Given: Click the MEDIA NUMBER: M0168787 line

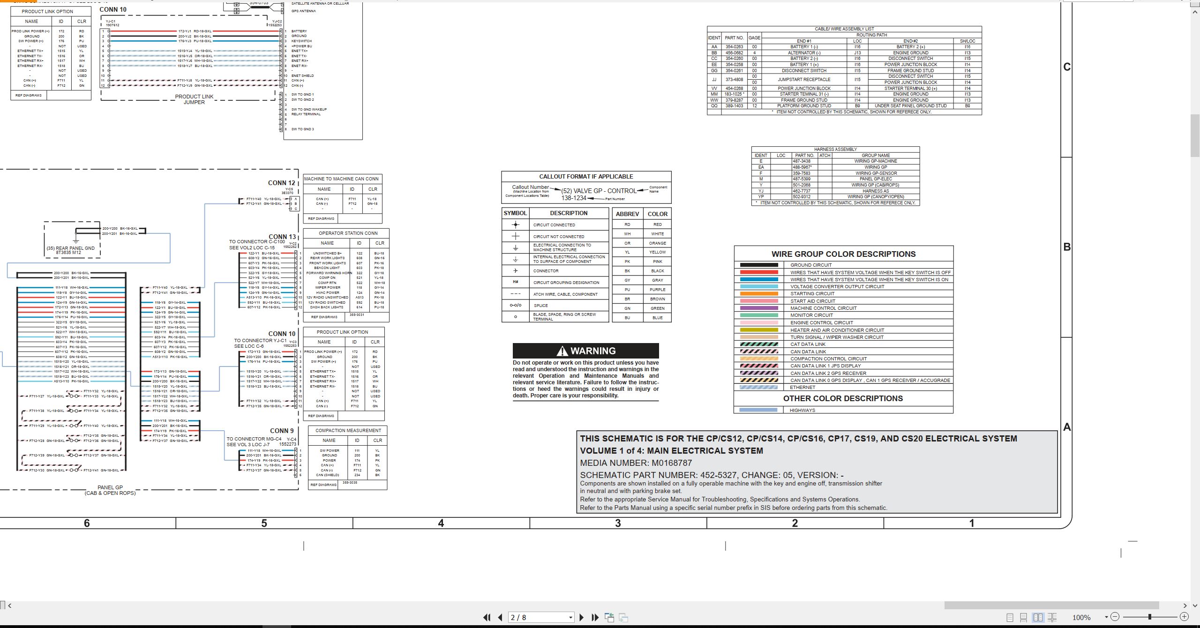Looking at the screenshot, I should [636, 463].
